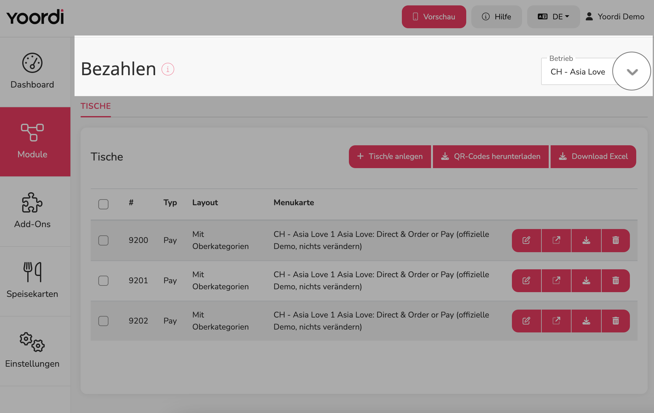Delete table 9200 with trash icon

[616, 240]
